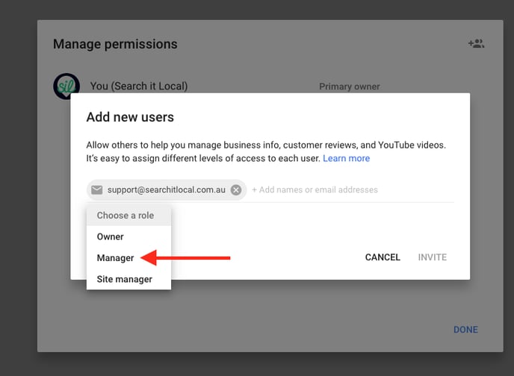This screenshot has width=514, height=376.
Task: Click the support@searchitlocal.com.au email chip text
Action: pos(166,189)
